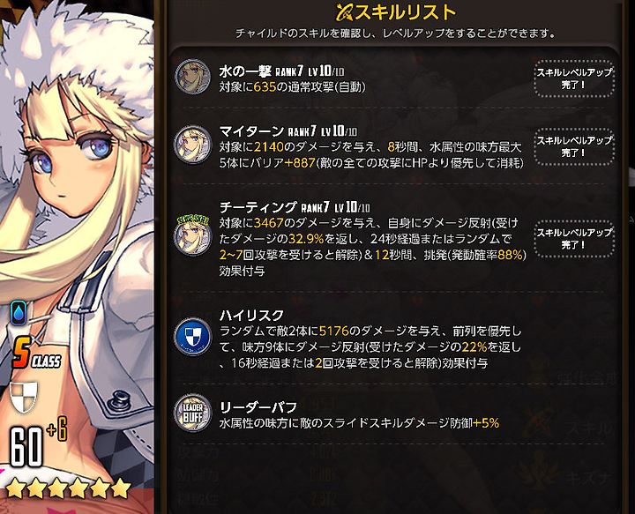Click the リーダーバフ skill title

pyautogui.click(x=258, y=406)
